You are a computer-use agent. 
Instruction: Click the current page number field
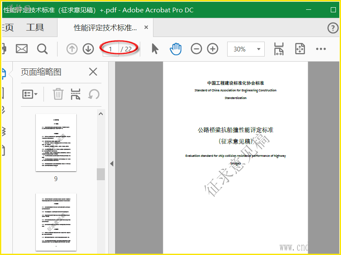[110, 49]
